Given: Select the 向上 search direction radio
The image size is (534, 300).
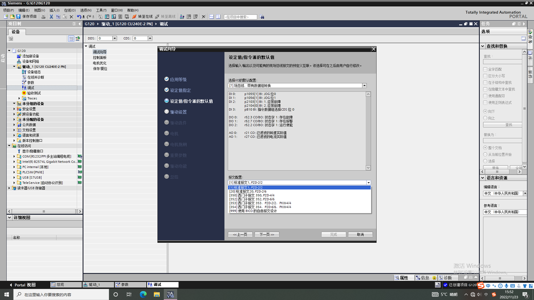Looking at the screenshot, I should pos(485,118).
